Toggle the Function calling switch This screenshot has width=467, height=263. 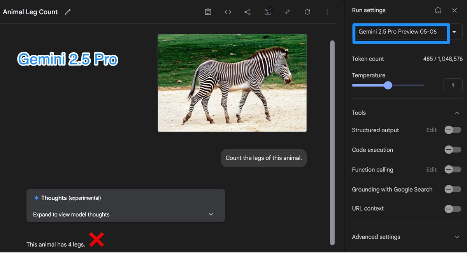pos(453,170)
